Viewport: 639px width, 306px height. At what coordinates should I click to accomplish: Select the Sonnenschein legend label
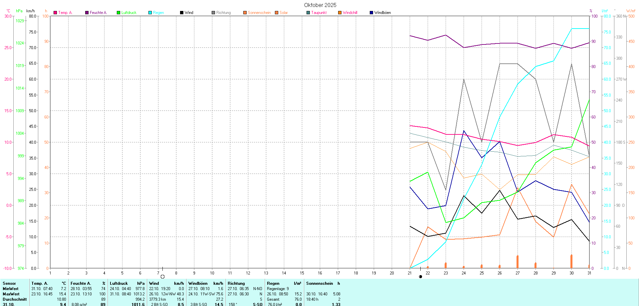point(259,13)
